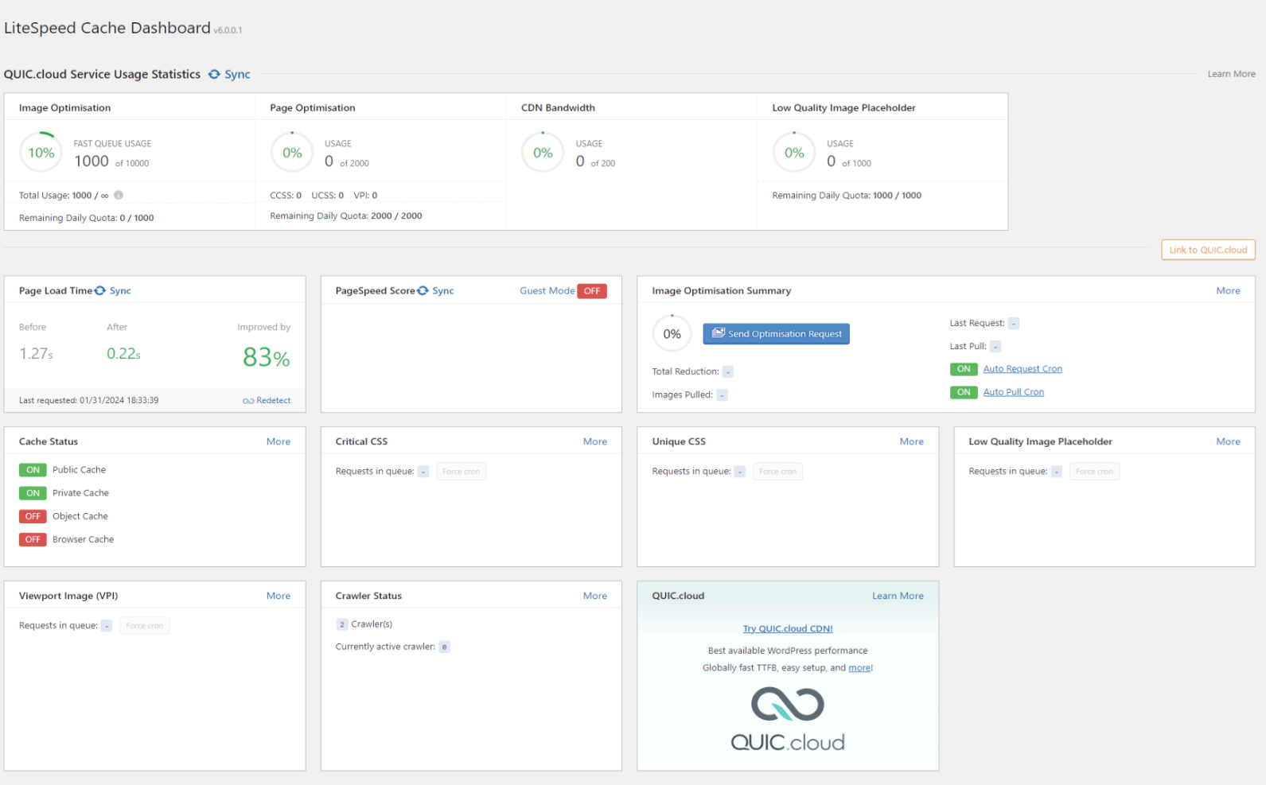Toggle the Auto Request Cron ON badge
Viewport: 1266px width, 785px height.
(964, 369)
